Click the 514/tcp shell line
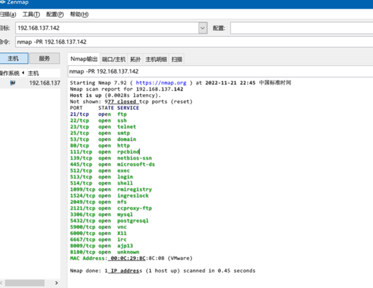The width and height of the screenshot is (373, 288). pyautogui.click(x=102, y=183)
